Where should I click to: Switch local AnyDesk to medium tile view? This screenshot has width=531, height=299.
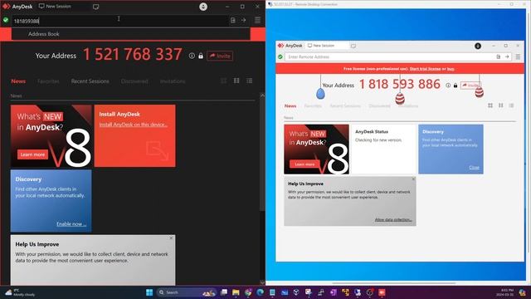click(x=236, y=81)
